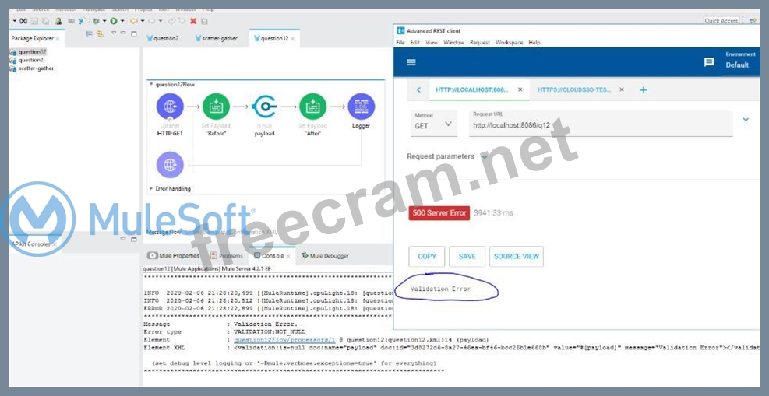Viewport: 769px width, 396px height.
Task: Select the Logger component icon
Action: tap(361, 107)
